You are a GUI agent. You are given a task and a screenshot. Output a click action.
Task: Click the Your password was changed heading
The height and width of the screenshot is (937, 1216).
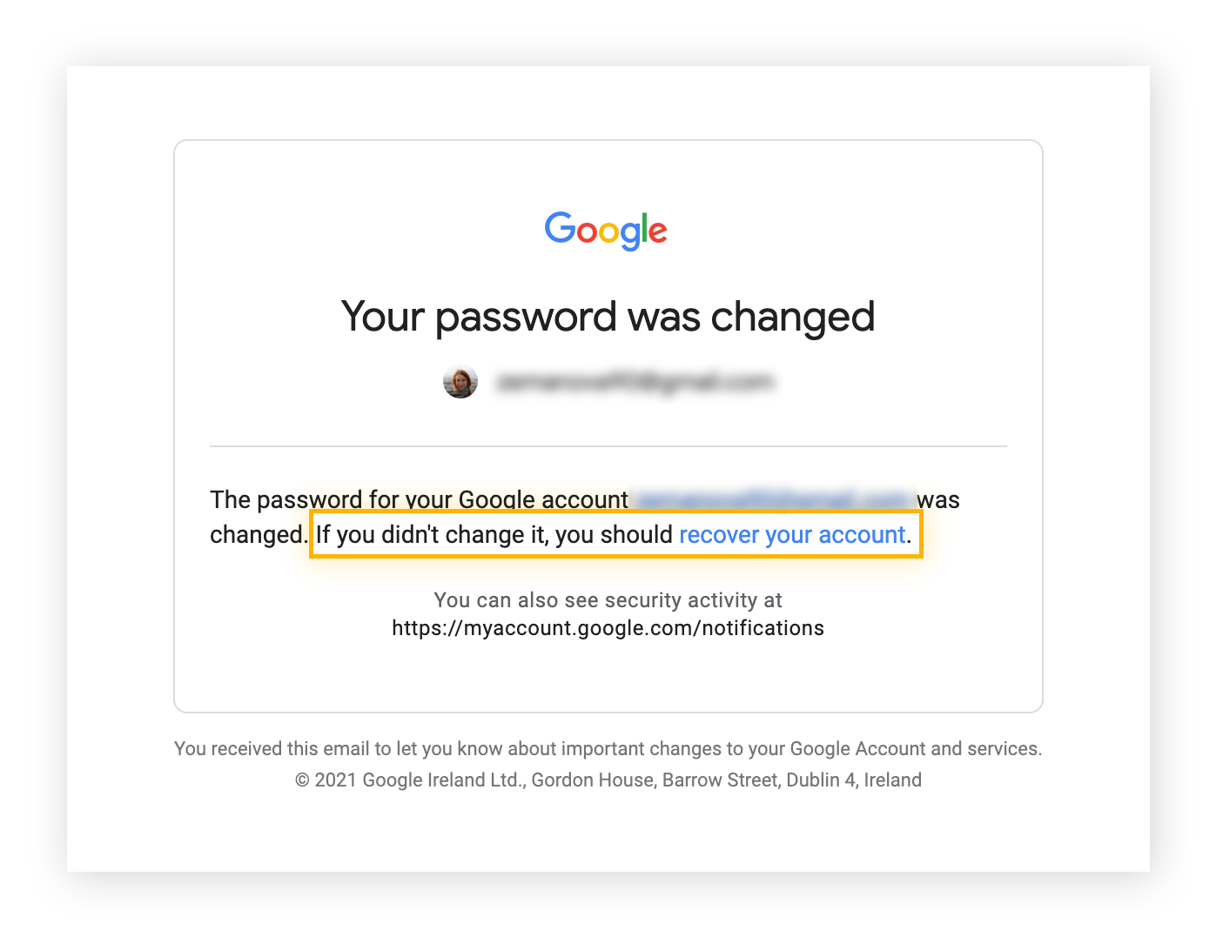608,317
